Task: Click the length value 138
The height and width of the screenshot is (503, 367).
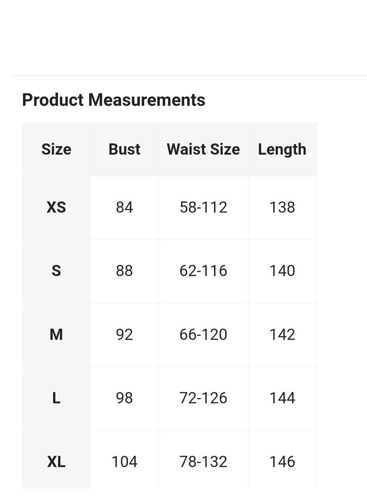Action: tap(282, 207)
